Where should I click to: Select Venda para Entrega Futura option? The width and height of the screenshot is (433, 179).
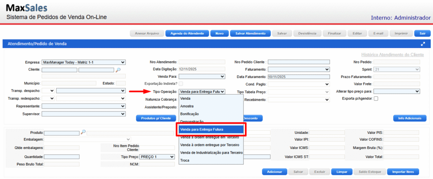pyautogui.click(x=211, y=129)
